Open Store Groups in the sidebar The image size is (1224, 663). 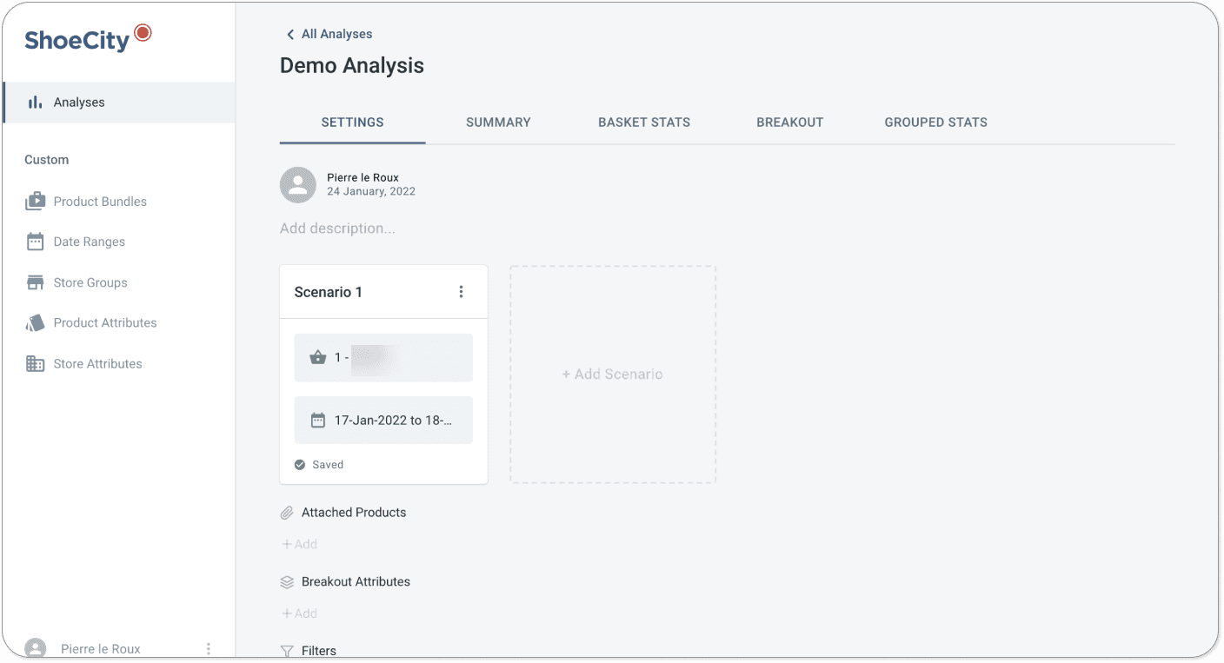(89, 282)
